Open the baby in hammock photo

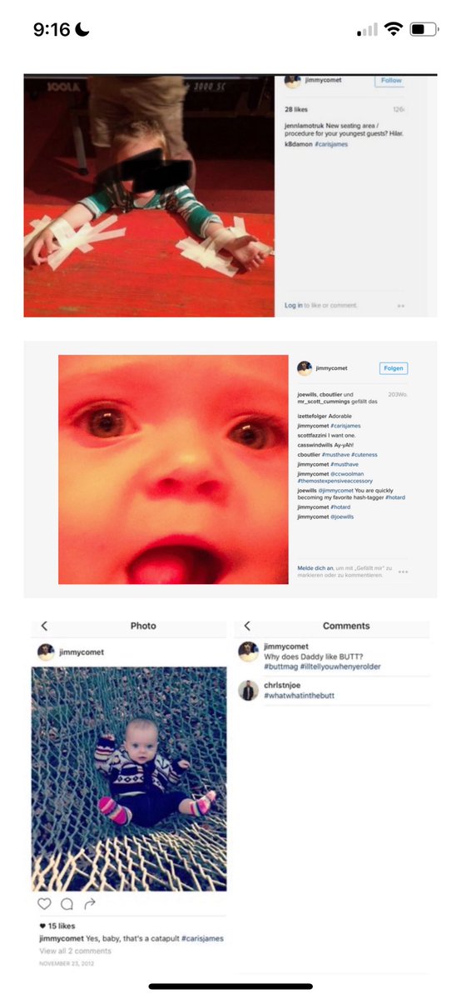point(129,778)
